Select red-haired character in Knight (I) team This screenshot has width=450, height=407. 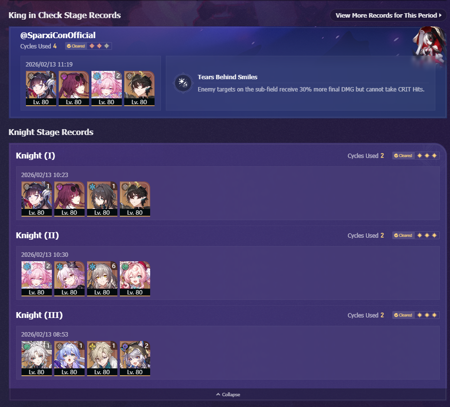(x=69, y=199)
